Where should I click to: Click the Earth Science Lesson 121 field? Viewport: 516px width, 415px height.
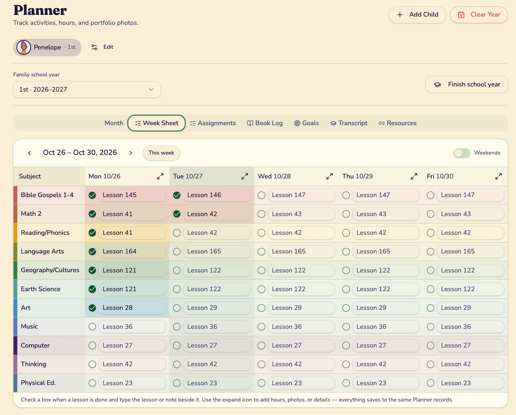point(132,289)
